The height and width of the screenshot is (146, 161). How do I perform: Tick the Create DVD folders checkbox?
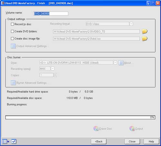pos(12,32)
